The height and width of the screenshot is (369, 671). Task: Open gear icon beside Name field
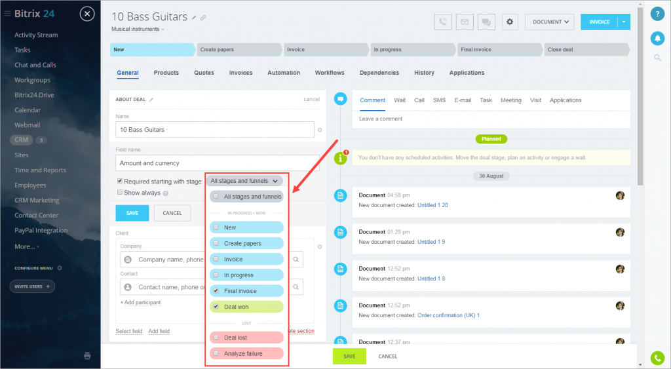click(320, 130)
